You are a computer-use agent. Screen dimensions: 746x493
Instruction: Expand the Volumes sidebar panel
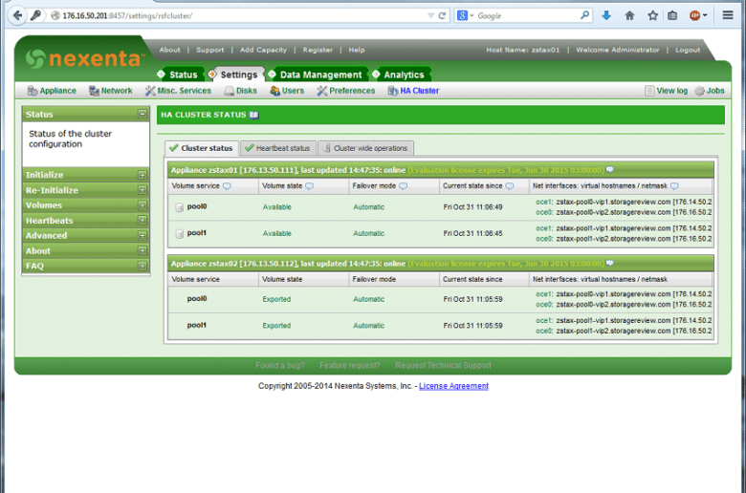point(142,205)
